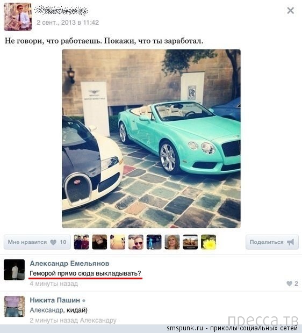Image resolution: width=302 pixels, height=333 pixels.
Task: Click the 4 минуты назад timestamp
Action: 54,284
